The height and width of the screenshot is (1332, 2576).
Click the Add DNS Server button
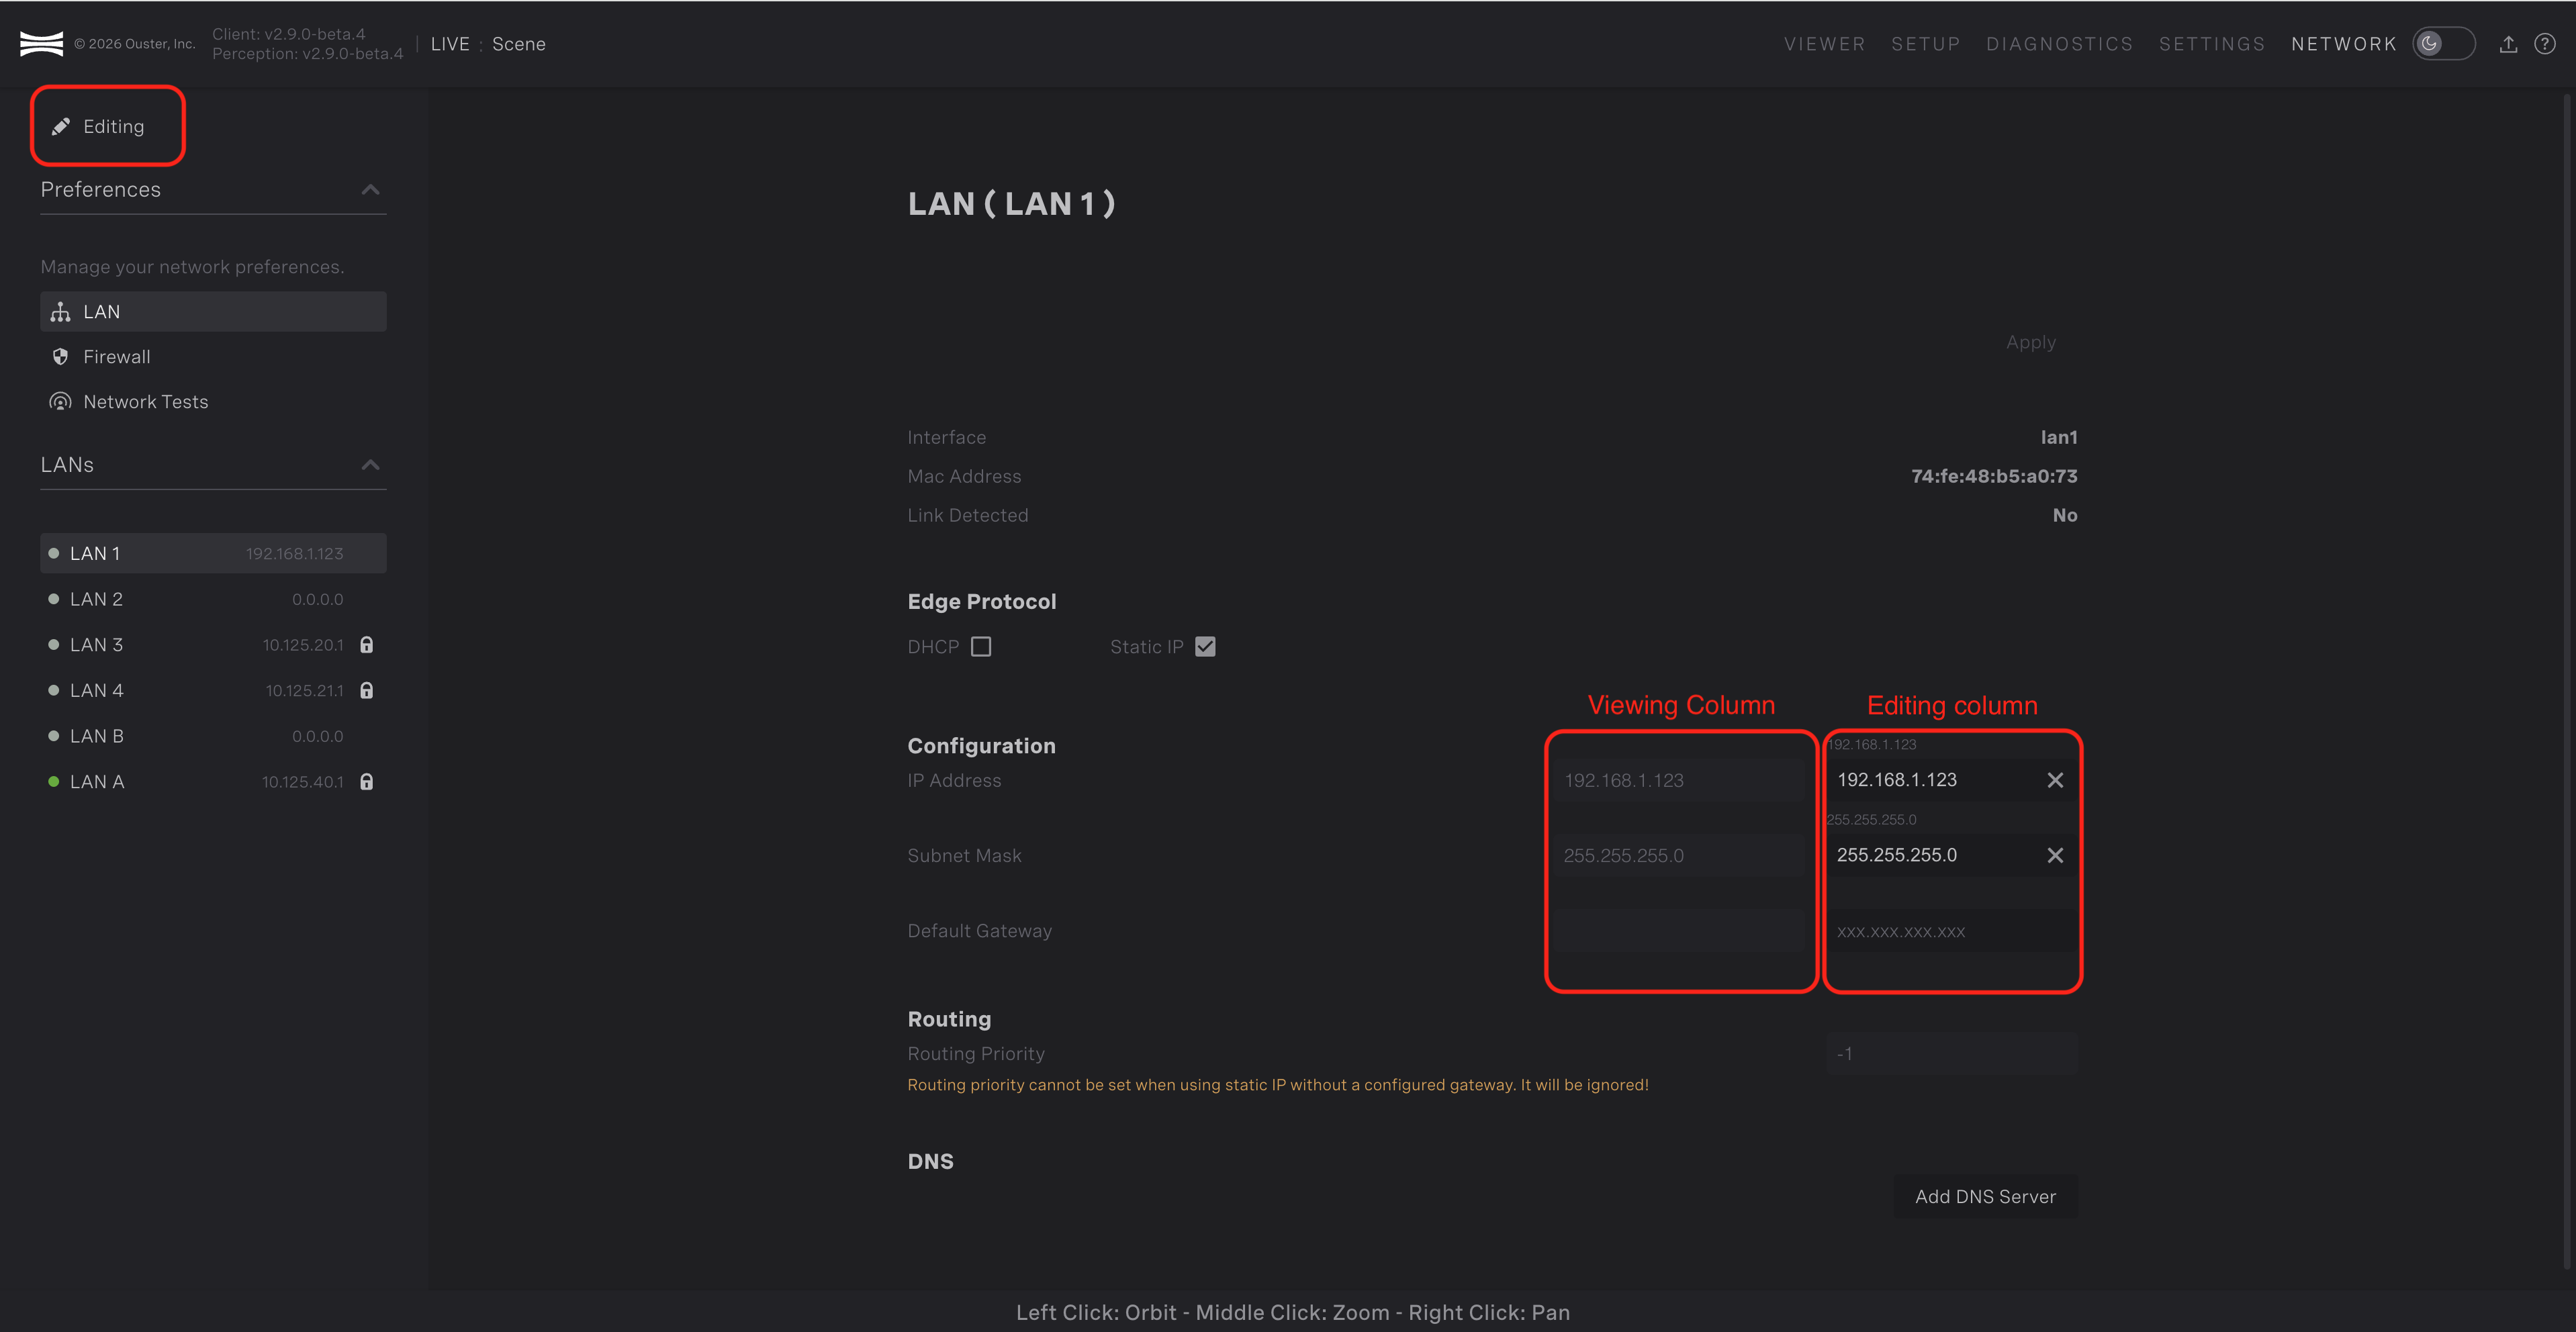coord(1985,1197)
